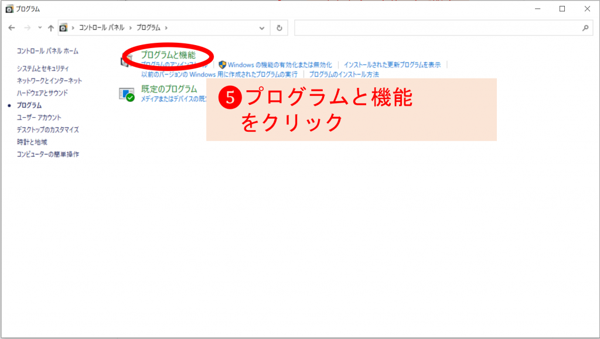Go back with the left arrow
This screenshot has height=339, width=600.
(12, 28)
